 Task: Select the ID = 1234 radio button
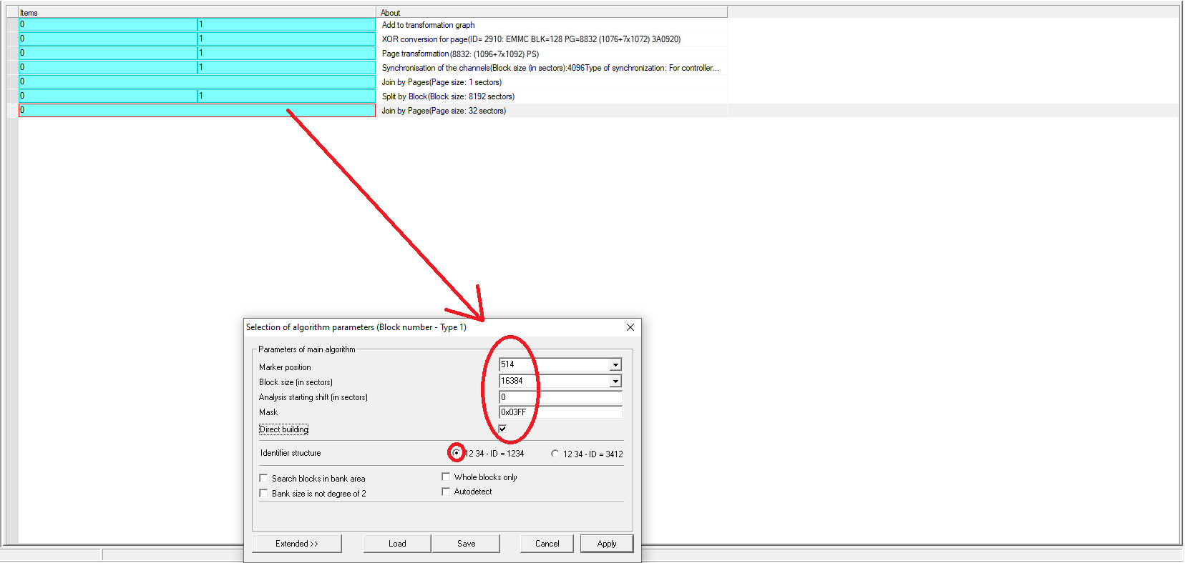click(457, 453)
